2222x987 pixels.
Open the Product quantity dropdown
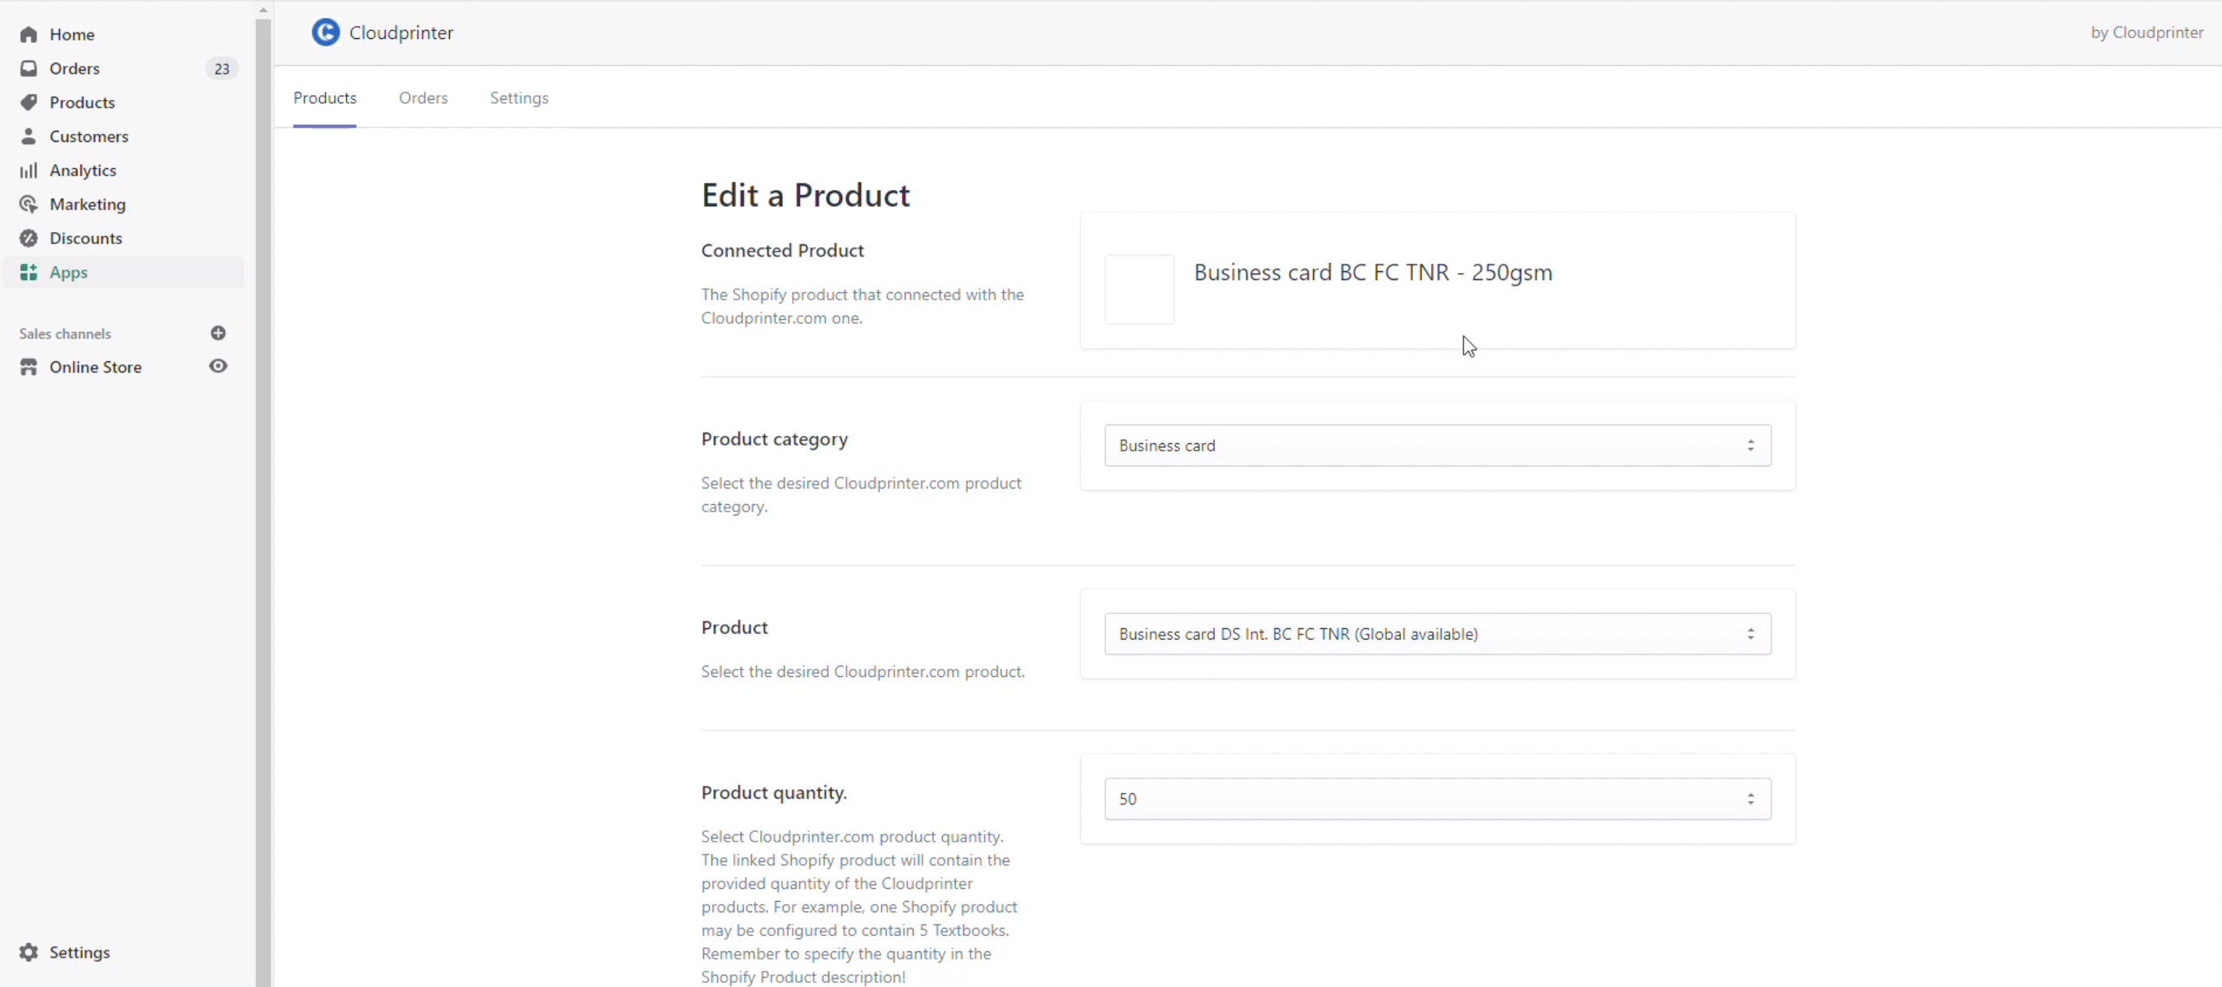(x=1437, y=799)
